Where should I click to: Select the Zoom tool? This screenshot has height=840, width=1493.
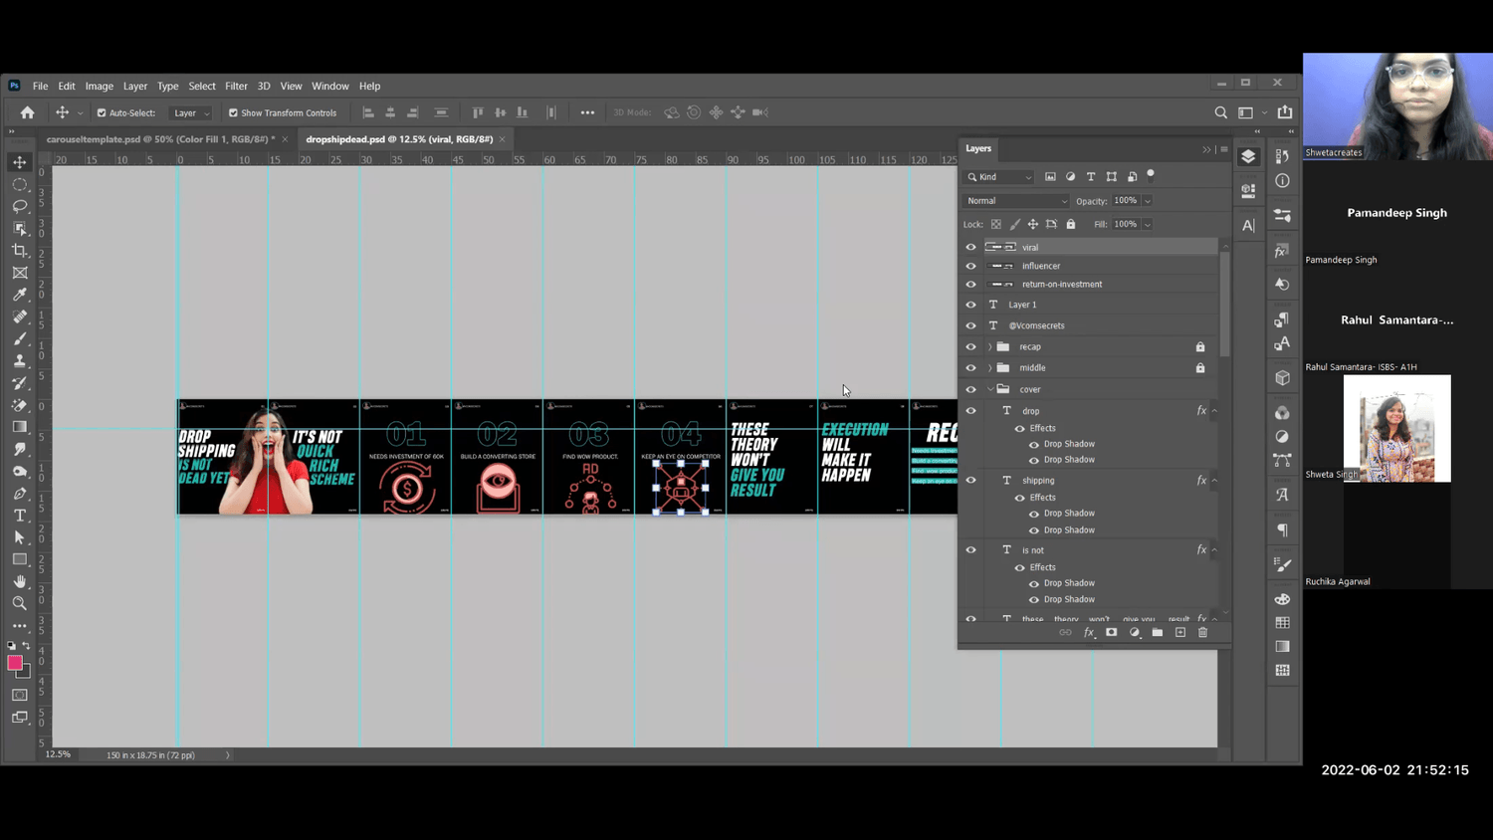20,603
